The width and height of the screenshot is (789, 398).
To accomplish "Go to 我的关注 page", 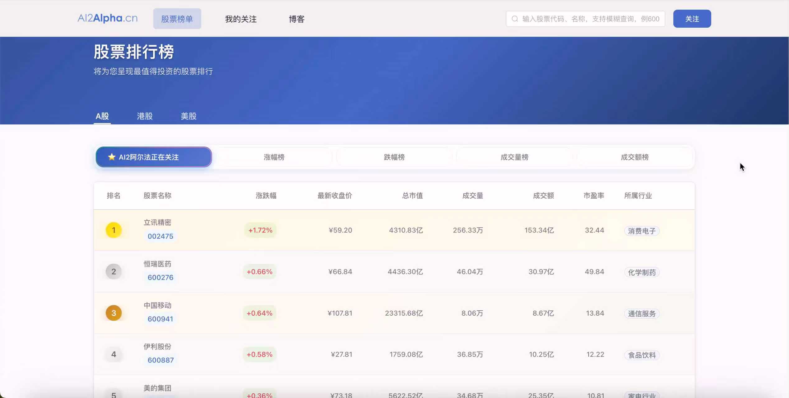I will [241, 19].
